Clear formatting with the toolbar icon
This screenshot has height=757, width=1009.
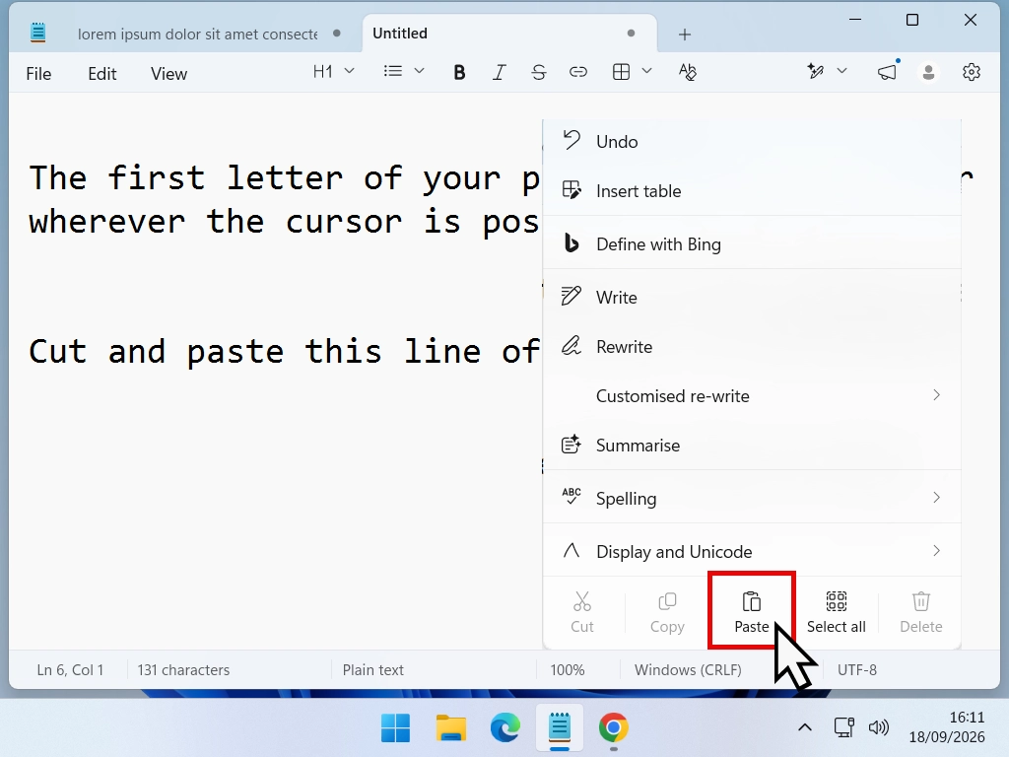[x=687, y=72]
